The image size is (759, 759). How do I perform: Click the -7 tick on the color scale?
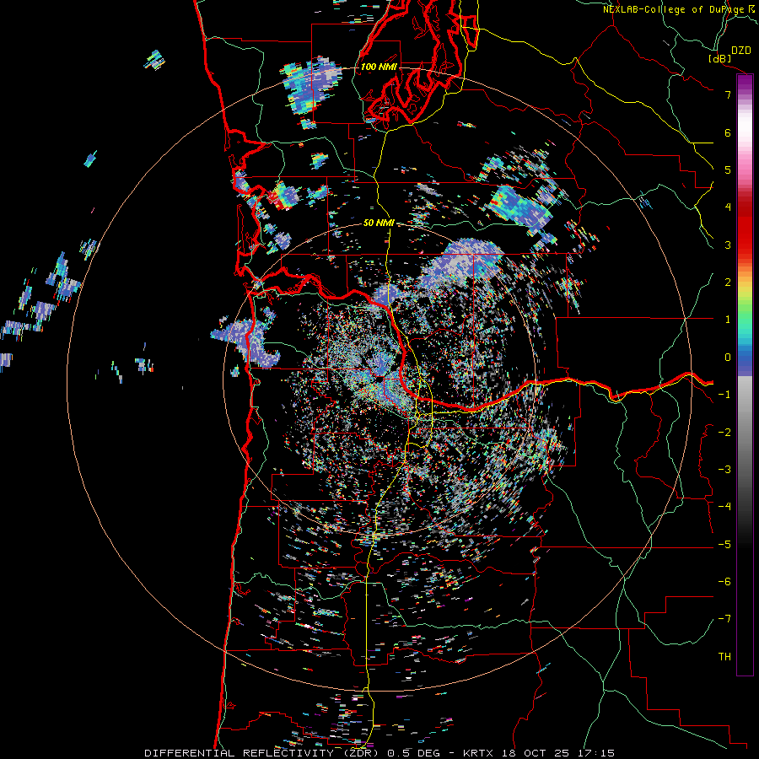tap(724, 619)
